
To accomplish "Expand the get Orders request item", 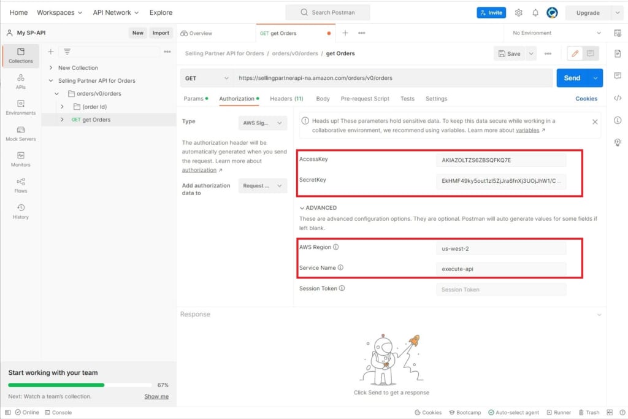I will [62, 120].
